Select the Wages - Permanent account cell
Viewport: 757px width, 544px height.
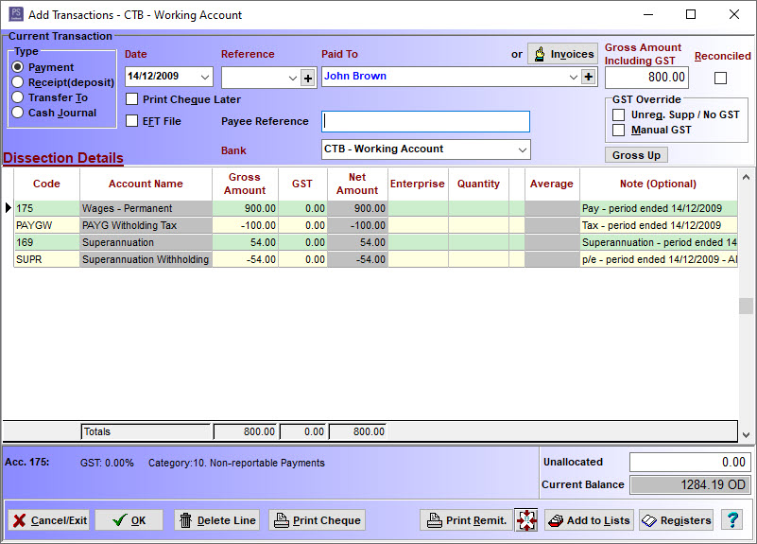(x=146, y=208)
